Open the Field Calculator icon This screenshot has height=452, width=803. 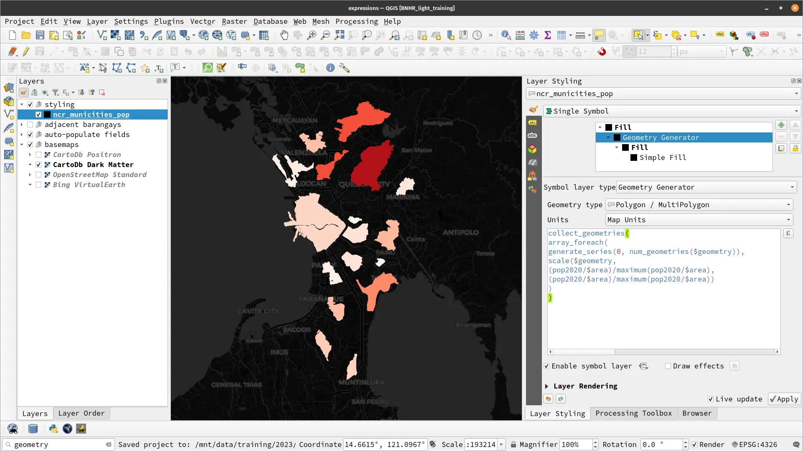520,35
